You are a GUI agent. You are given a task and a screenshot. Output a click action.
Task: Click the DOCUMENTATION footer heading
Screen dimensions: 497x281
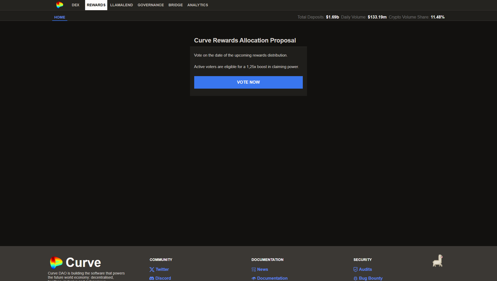pyautogui.click(x=267, y=260)
